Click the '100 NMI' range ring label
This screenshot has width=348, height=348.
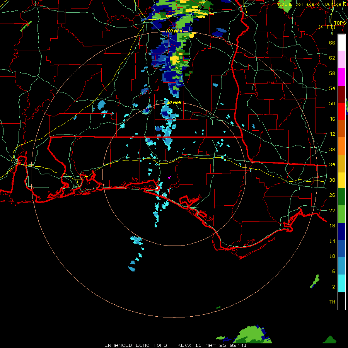(x=174, y=31)
